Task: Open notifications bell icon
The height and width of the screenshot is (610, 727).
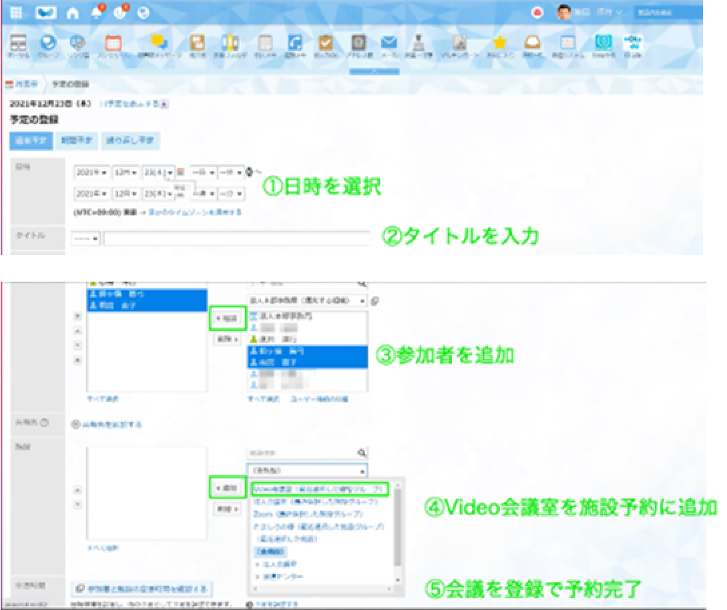Action: coord(97,13)
